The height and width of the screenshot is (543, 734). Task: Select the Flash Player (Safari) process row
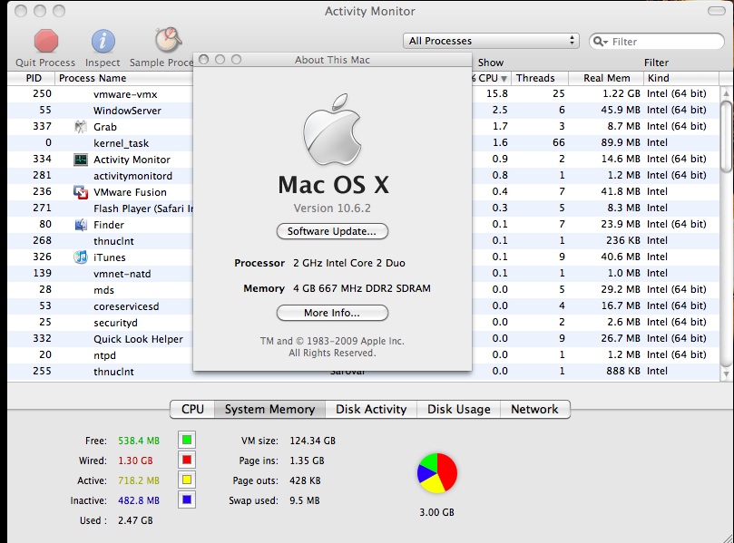click(x=363, y=208)
